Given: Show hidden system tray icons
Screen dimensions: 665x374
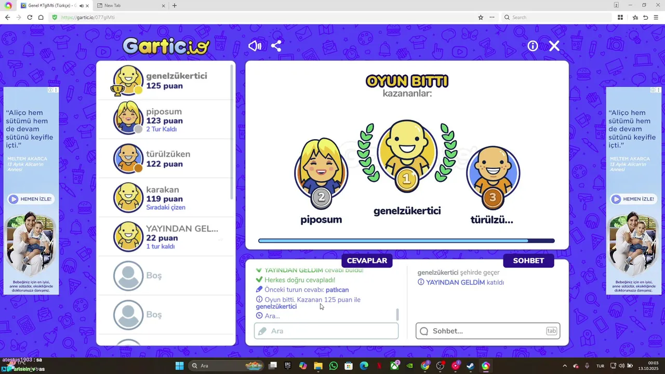Looking at the screenshot, I should [x=565, y=366].
